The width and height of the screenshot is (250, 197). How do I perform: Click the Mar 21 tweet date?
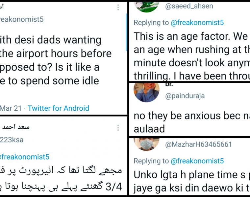pos(11,108)
